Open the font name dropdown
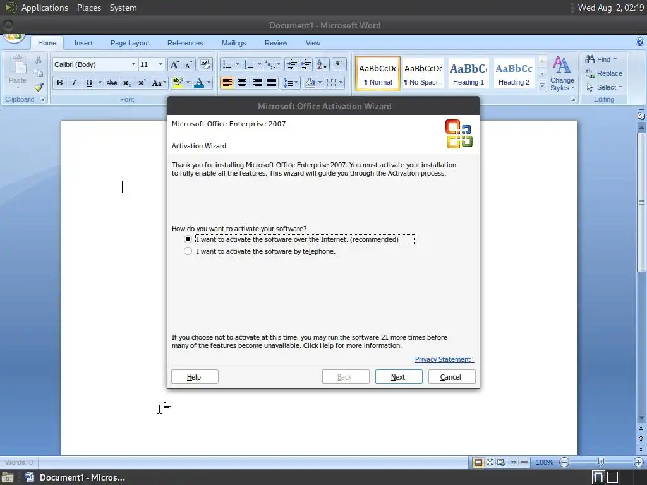The width and height of the screenshot is (647, 485). pos(133,64)
